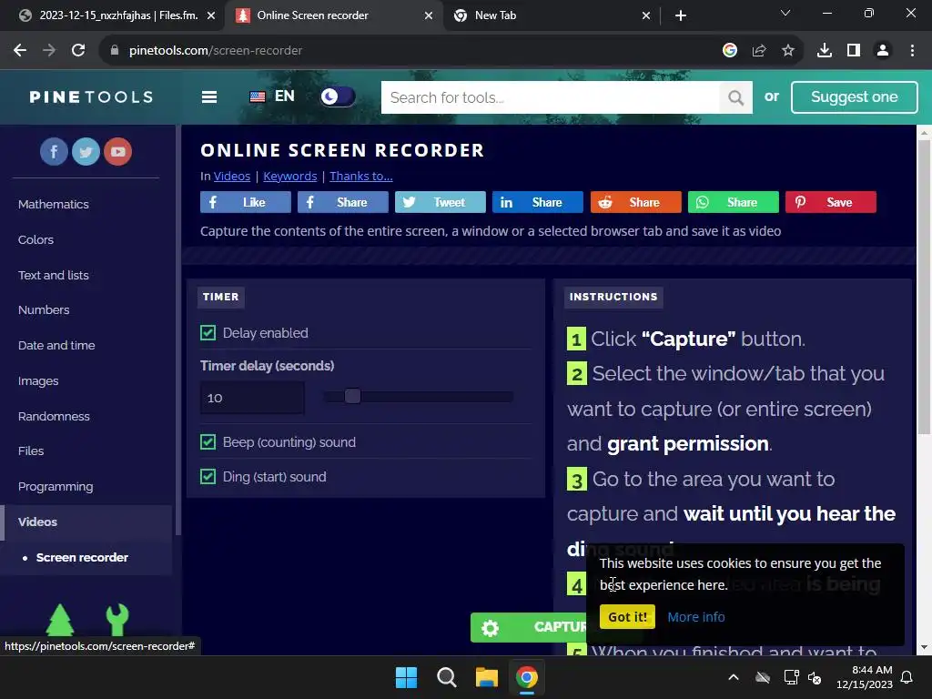932x699 pixels.
Task: Click Google icon in address bar
Action: click(730, 51)
